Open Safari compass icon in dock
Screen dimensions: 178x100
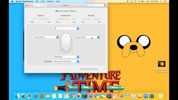36,96
